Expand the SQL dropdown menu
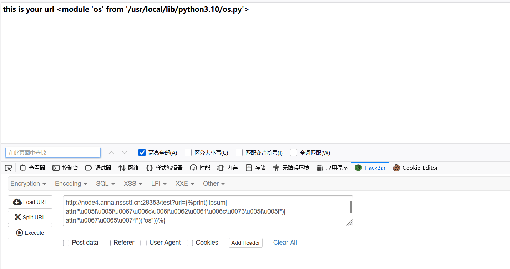The image size is (510, 269). click(105, 184)
